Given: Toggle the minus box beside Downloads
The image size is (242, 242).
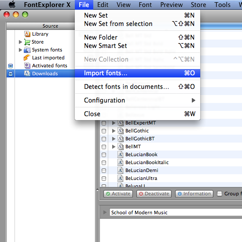Looking at the screenshot, I should (11, 74).
